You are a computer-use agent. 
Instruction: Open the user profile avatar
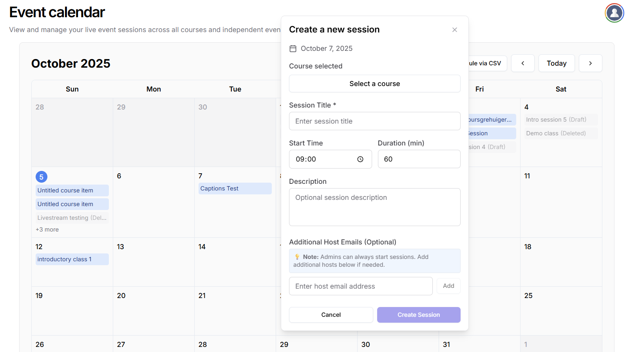click(x=614, y=13)
